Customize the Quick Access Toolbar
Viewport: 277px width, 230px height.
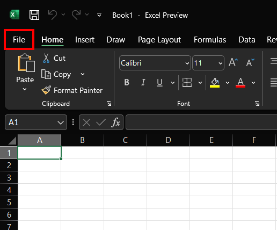click(x=99, y=15)
